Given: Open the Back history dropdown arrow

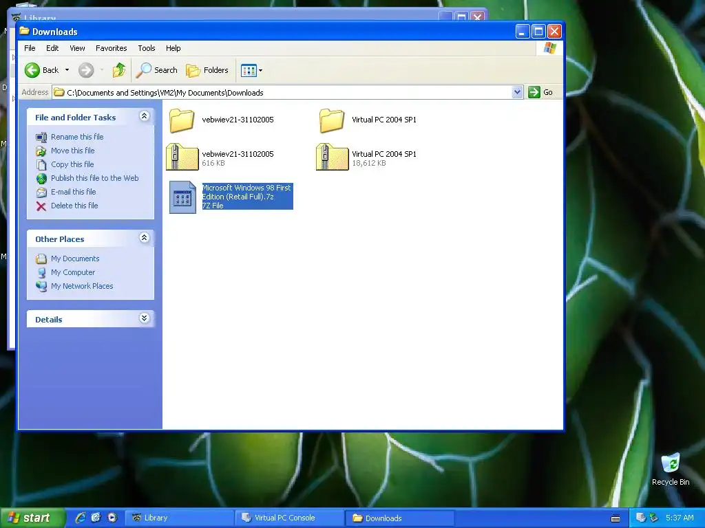Looking at the screenshot, I should point(67,70).
